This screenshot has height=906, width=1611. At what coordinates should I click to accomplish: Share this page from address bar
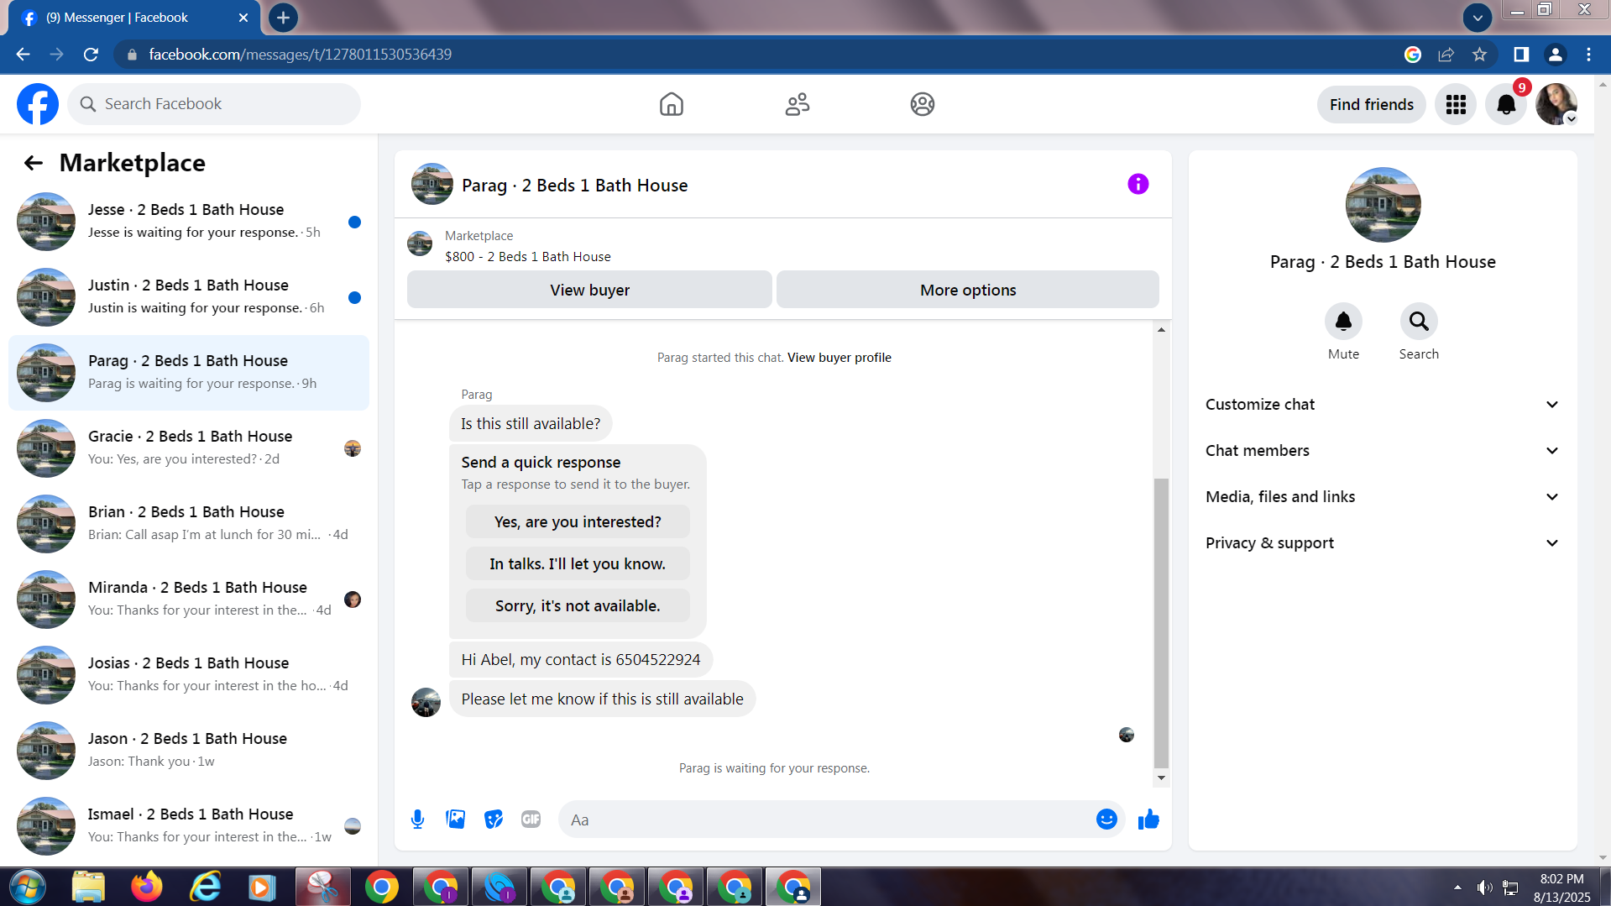click(1446, 55)
